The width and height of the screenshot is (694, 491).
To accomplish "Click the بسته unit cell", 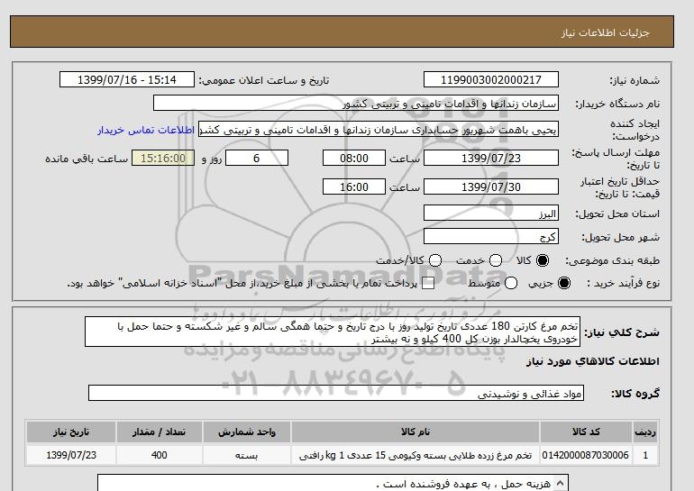I will tap(247, 455).
